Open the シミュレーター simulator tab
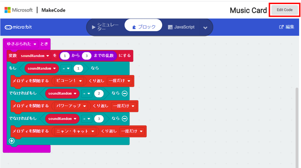The height and width of the screenshot is (168, 301). pos(105,27)
